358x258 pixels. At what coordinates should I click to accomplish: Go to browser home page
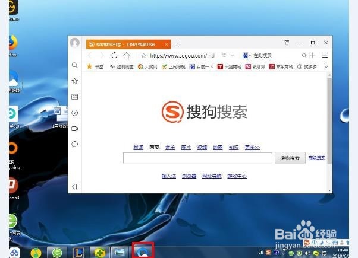pos(127,55)
